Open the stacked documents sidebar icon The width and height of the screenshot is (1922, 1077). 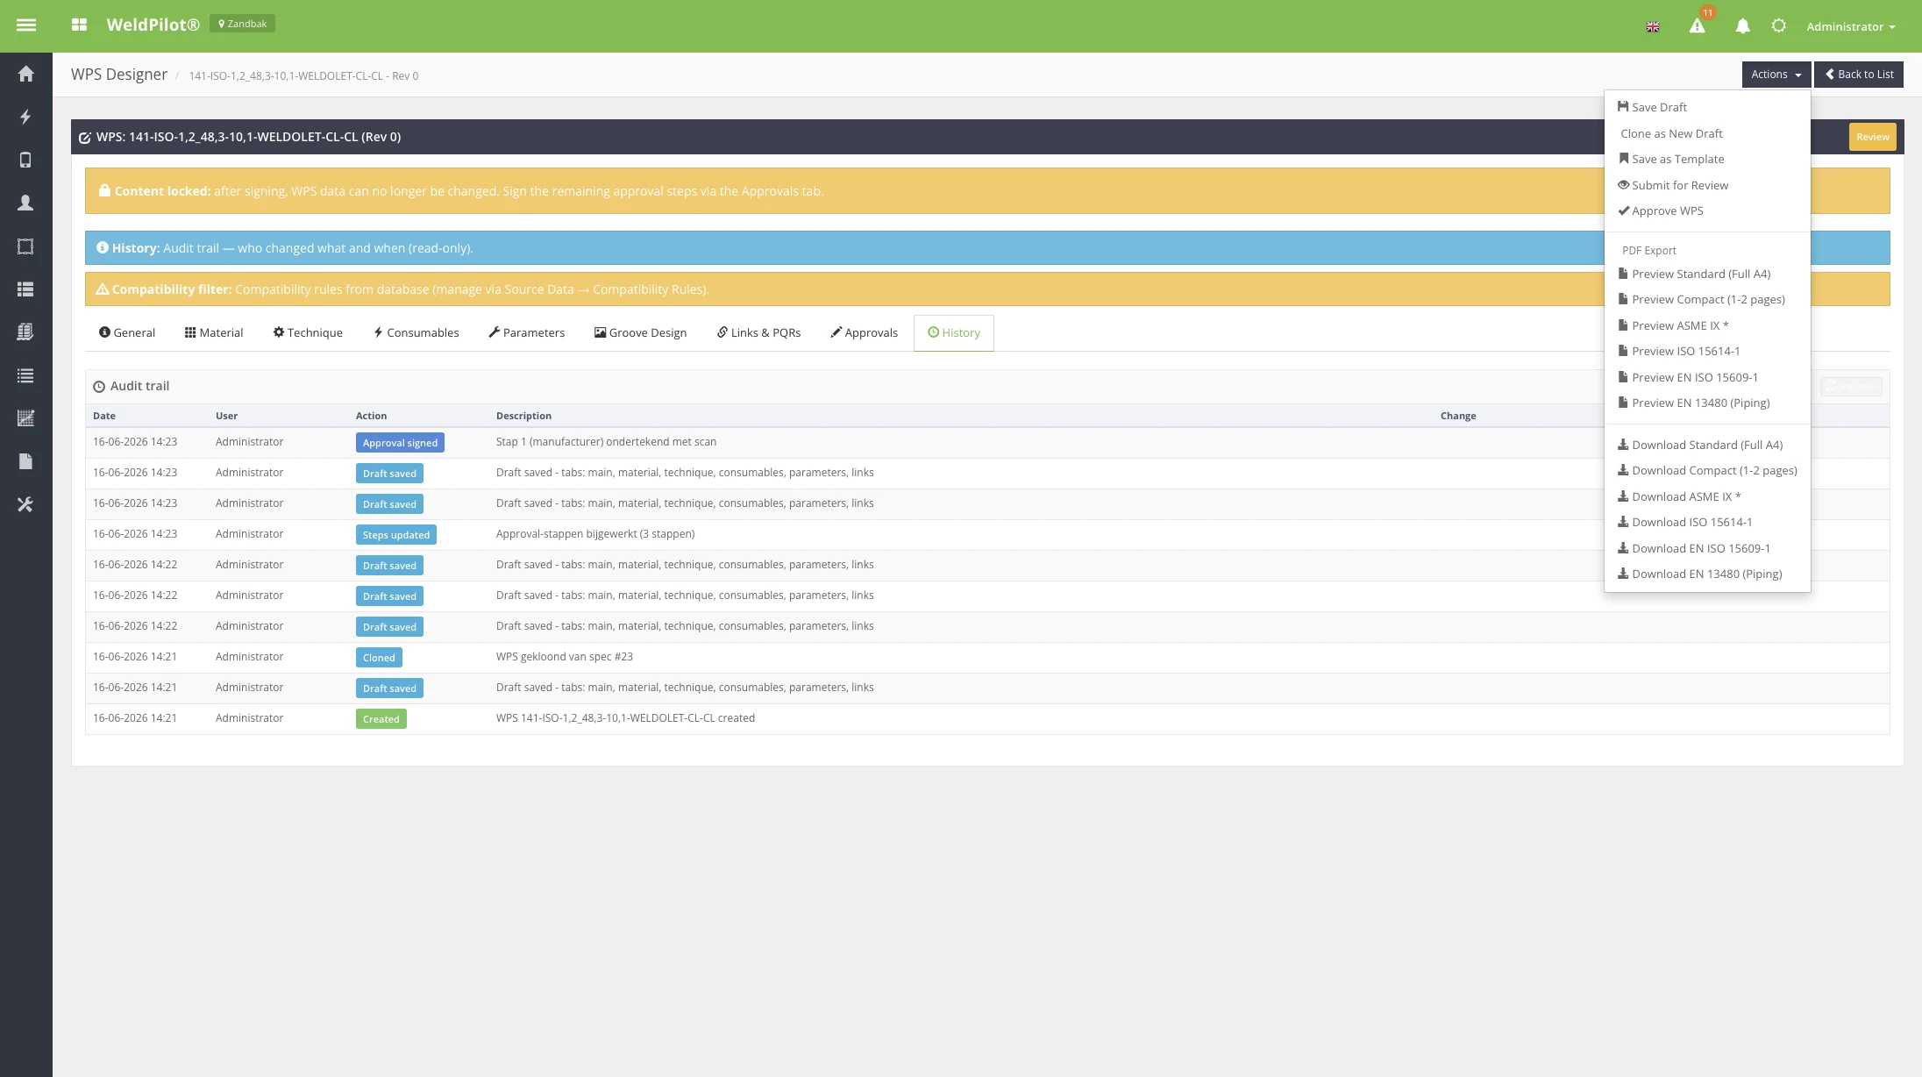[x=25, y=332]
